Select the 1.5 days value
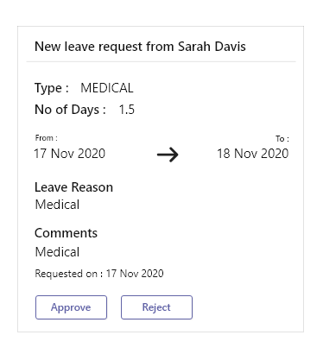 click(x=127, y=110)
